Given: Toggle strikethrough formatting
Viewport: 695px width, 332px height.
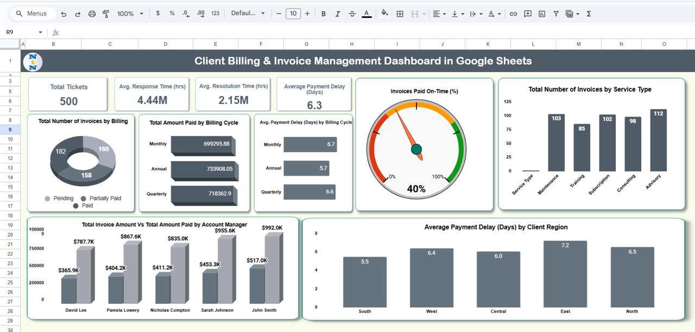Looking at the screenshot, I should click(x=352, y=14).
